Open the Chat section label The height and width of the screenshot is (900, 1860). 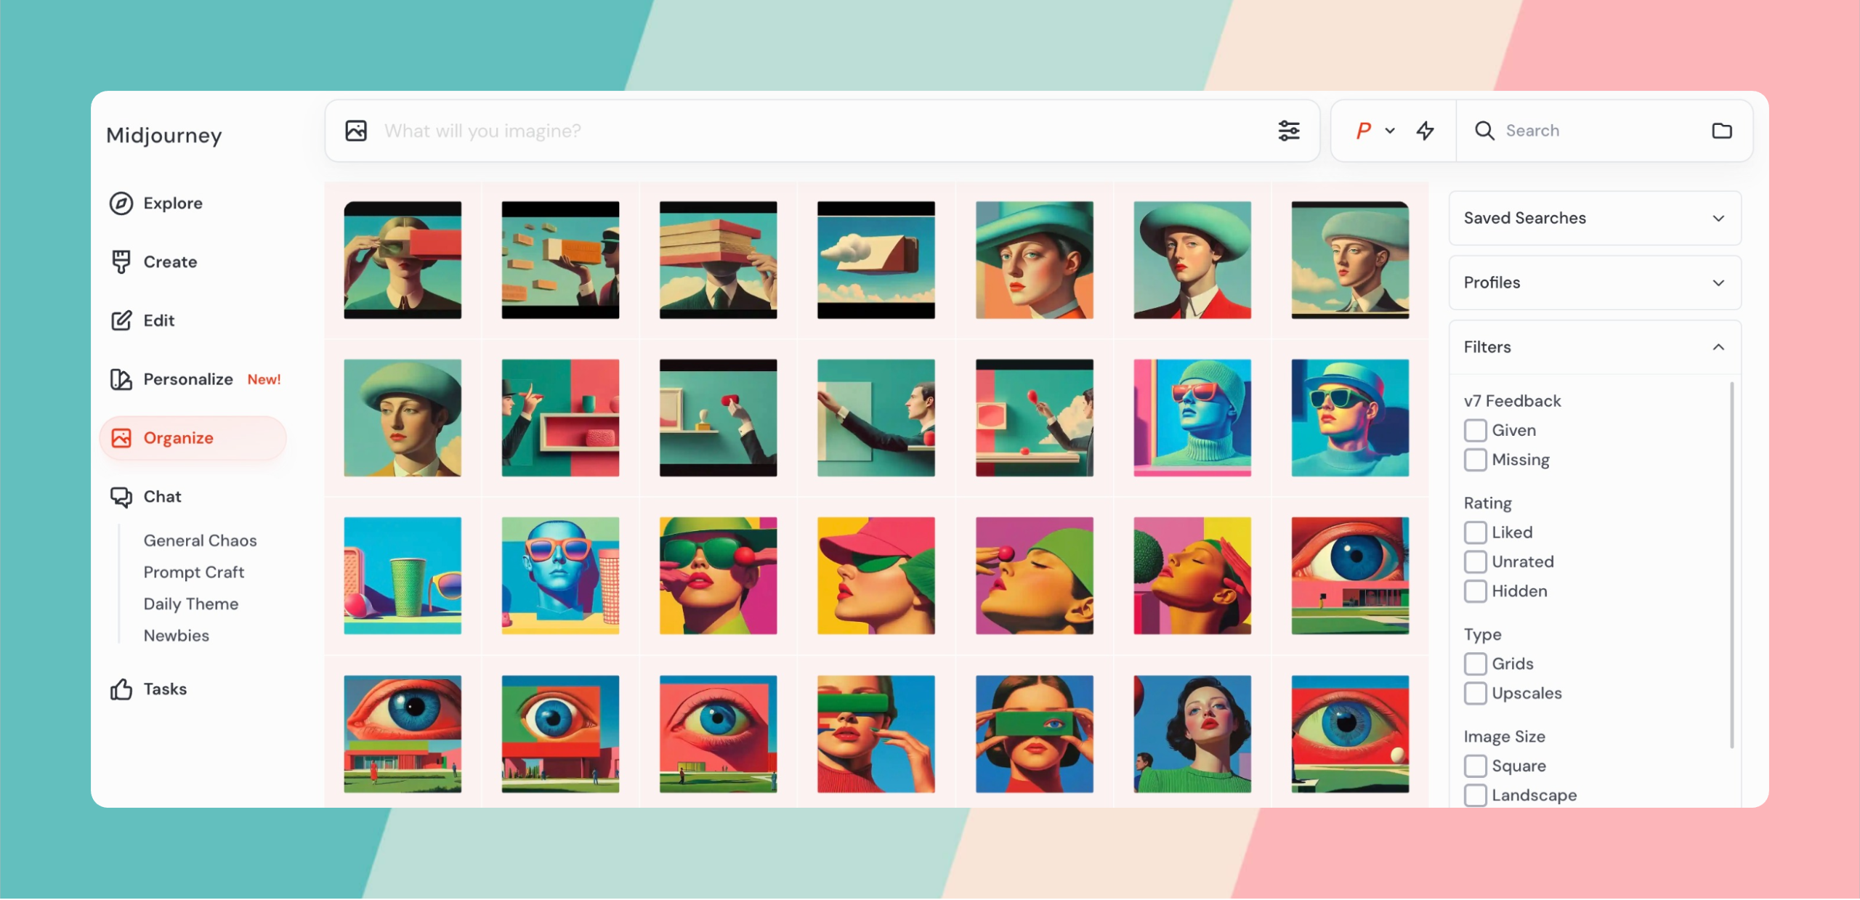pyautogui.click(x=162, y=497)
